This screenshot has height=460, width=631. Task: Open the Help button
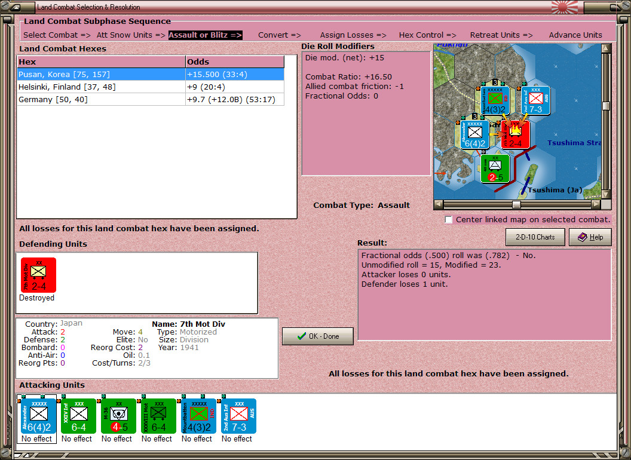coord(590,237)
